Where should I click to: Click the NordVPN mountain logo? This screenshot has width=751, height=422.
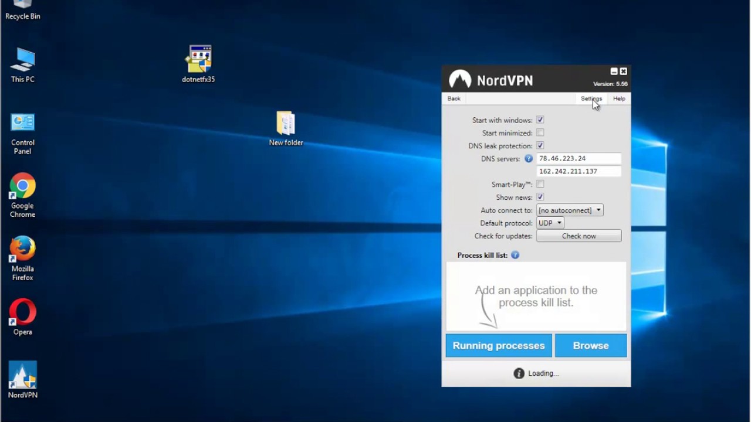(460, 80)
